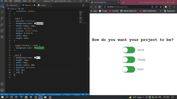Open File Explorer from the taskbar

[x=26, y=97]
